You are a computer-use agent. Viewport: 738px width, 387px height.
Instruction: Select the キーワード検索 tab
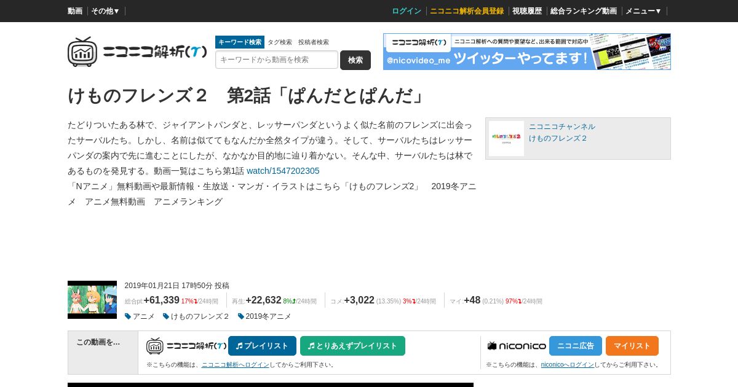pyautogui.click(x=240, y=42)
